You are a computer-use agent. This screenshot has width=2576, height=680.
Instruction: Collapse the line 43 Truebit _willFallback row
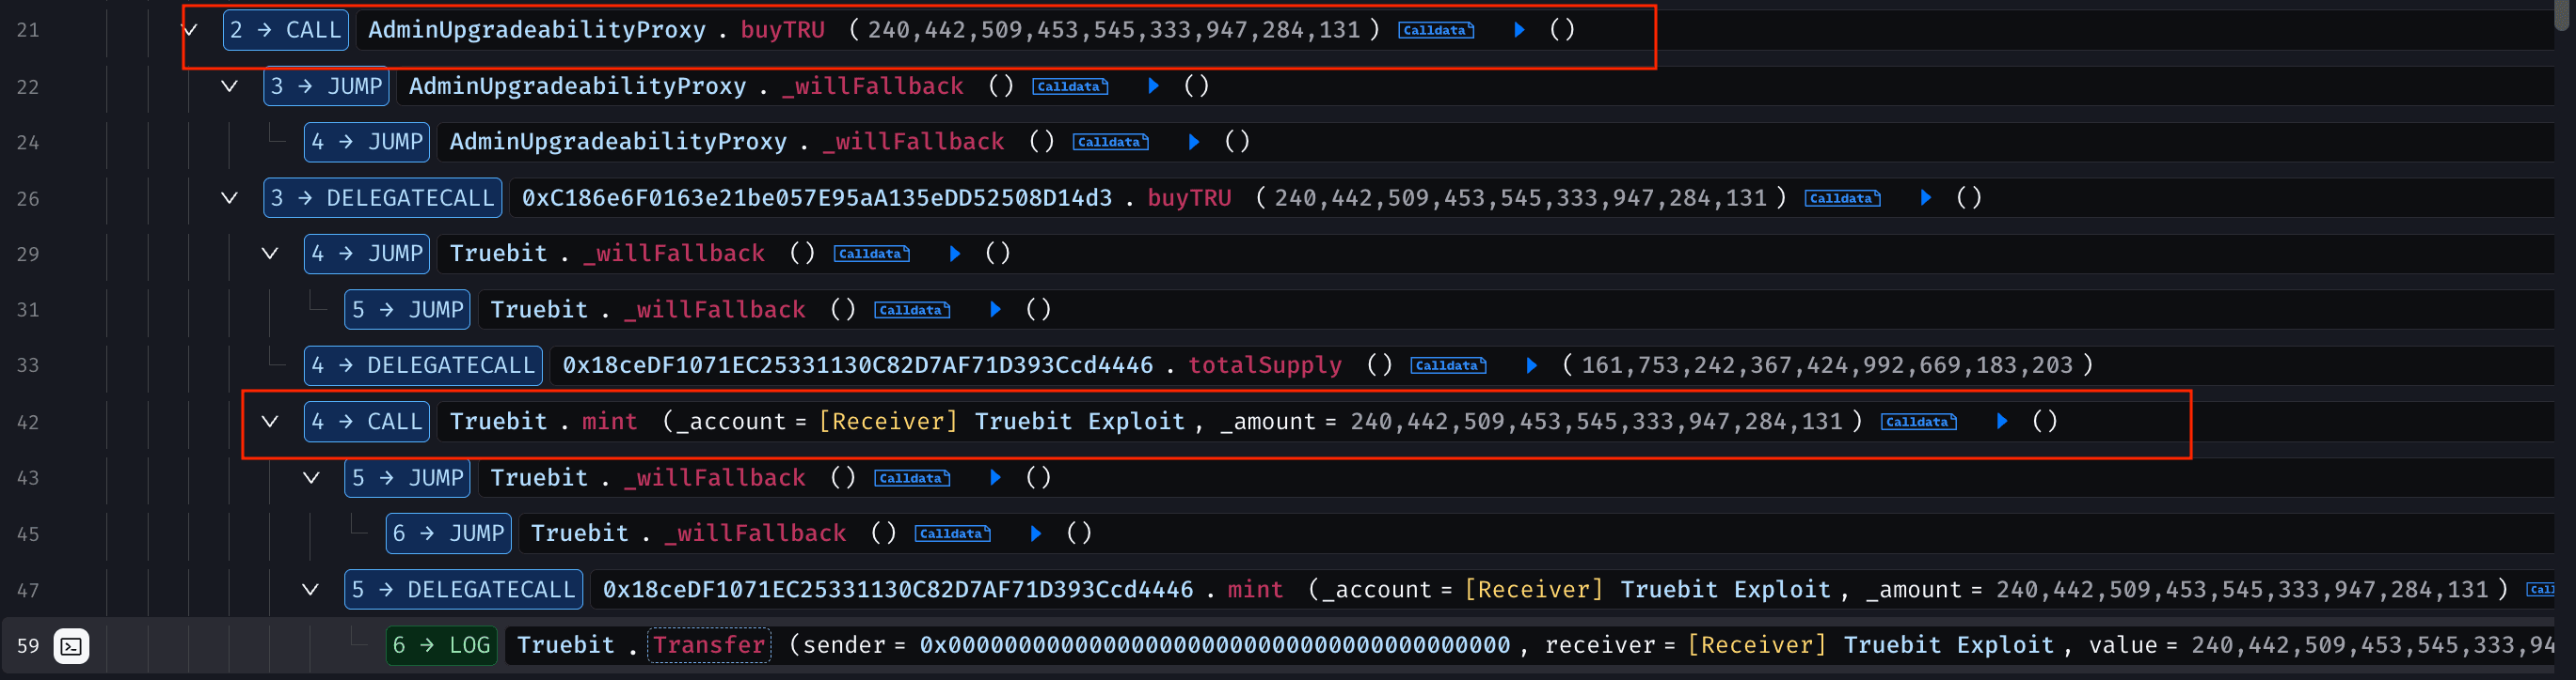pyautogui.click(x=311, y=477)
